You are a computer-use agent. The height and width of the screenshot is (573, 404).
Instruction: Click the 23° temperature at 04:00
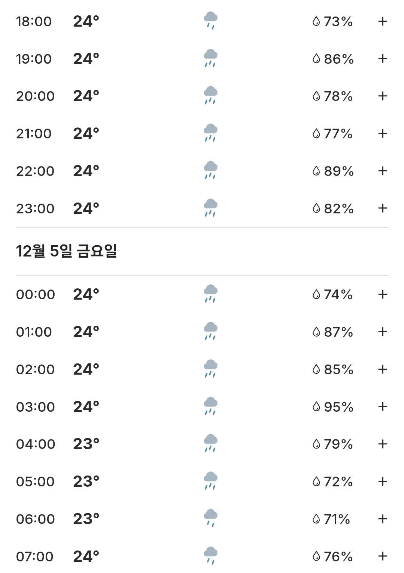tap(86, 444)
